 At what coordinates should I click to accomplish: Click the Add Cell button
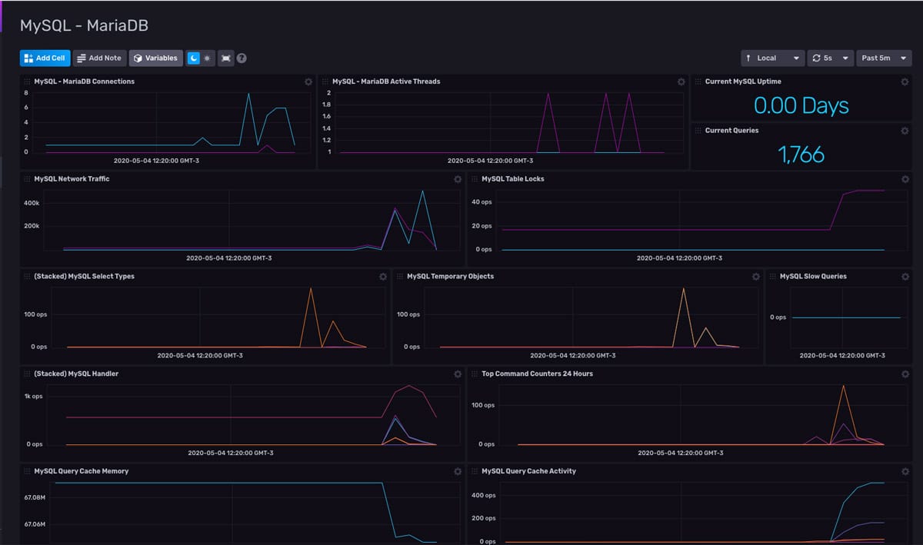pyautogui.click(x=45, y=58)
